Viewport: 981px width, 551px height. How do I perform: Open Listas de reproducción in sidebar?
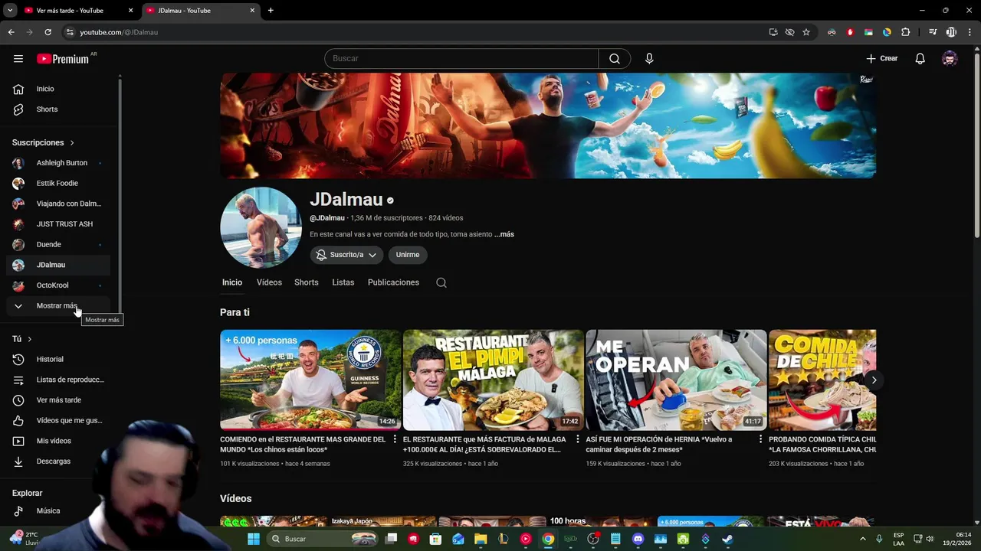pos(58,380)
